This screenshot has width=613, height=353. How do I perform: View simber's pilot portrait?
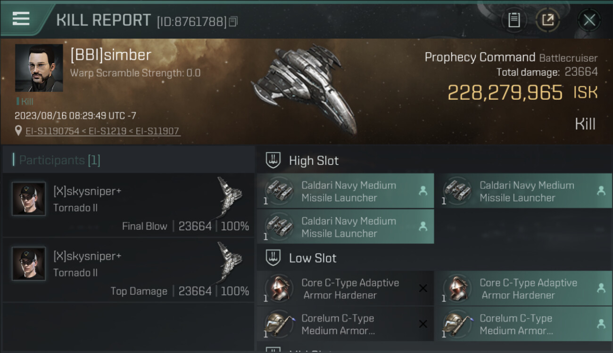pyautogui.click(x=39, y=68)
